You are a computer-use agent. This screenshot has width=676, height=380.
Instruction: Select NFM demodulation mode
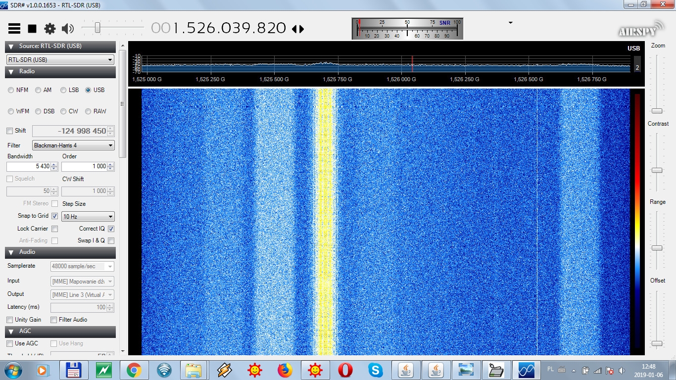tap(11, 90)
